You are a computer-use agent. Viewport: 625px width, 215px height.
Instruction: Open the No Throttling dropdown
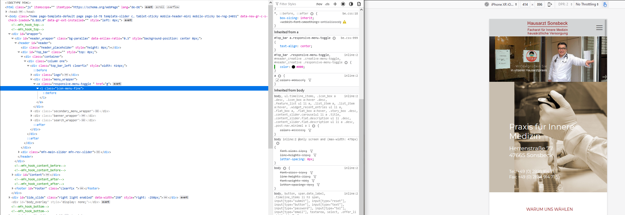[587, 4]
